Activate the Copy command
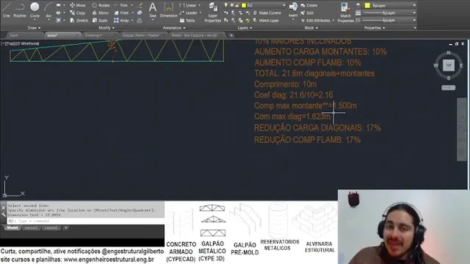This screenshot has height=264, width=470. click(77, 13)
